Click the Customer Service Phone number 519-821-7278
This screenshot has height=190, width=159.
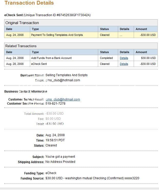pyautogui.click(x=55, y=104)
